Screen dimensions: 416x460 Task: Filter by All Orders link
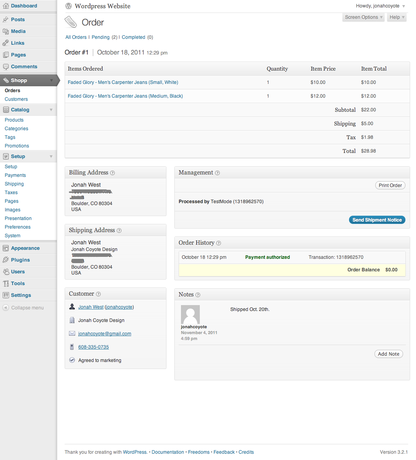[76, 37]
